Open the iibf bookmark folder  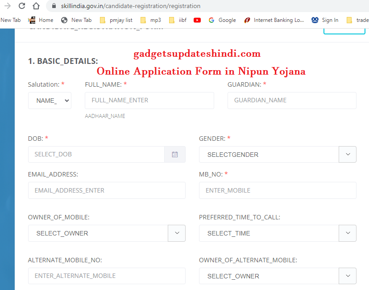tap(179, 20)
